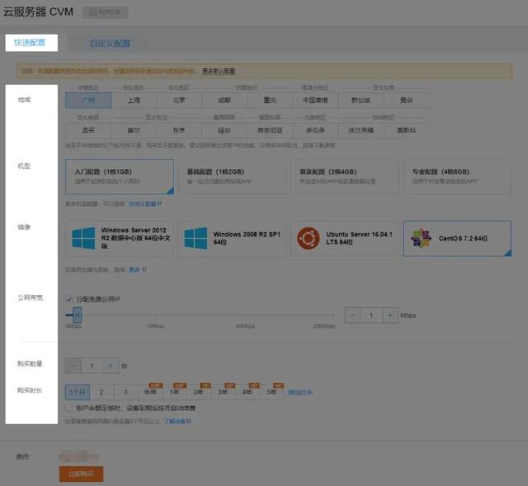Select the 半年 purchase duration
The width and height of the screenshot is (528, 486).
150,392
